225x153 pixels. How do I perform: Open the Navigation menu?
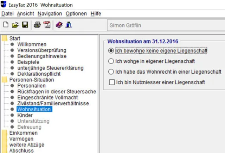tap(50, 14)
